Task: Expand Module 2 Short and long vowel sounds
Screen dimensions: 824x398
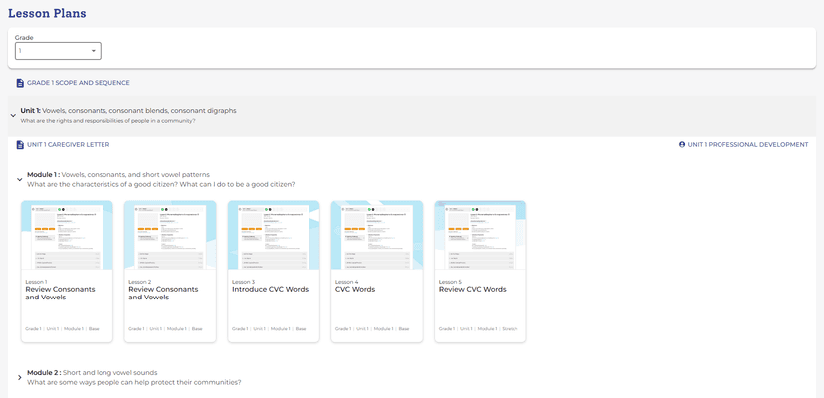Action: (x=19, y=378)
